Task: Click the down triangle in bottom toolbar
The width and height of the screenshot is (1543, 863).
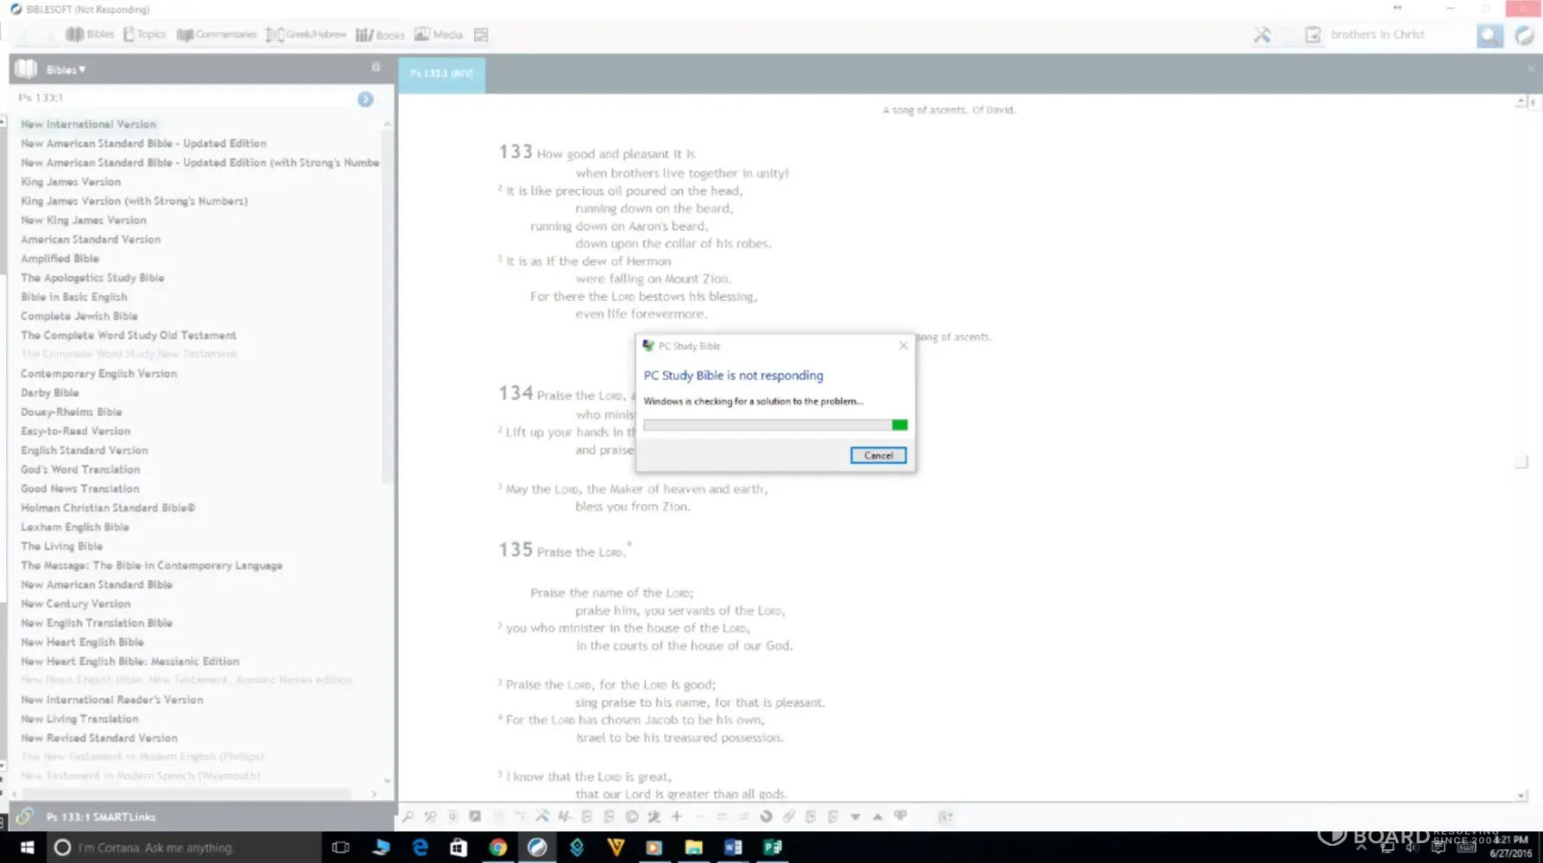Action: pos(855,816)
